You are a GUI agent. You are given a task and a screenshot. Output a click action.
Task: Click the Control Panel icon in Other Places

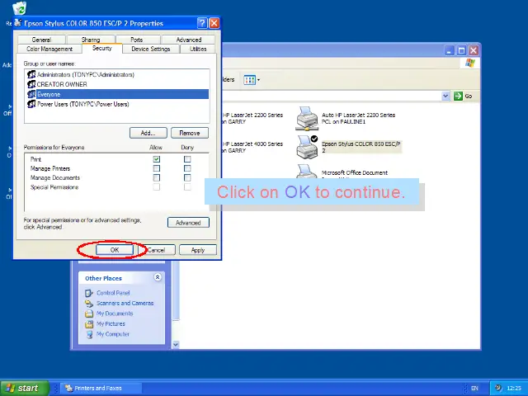[89, 293]
